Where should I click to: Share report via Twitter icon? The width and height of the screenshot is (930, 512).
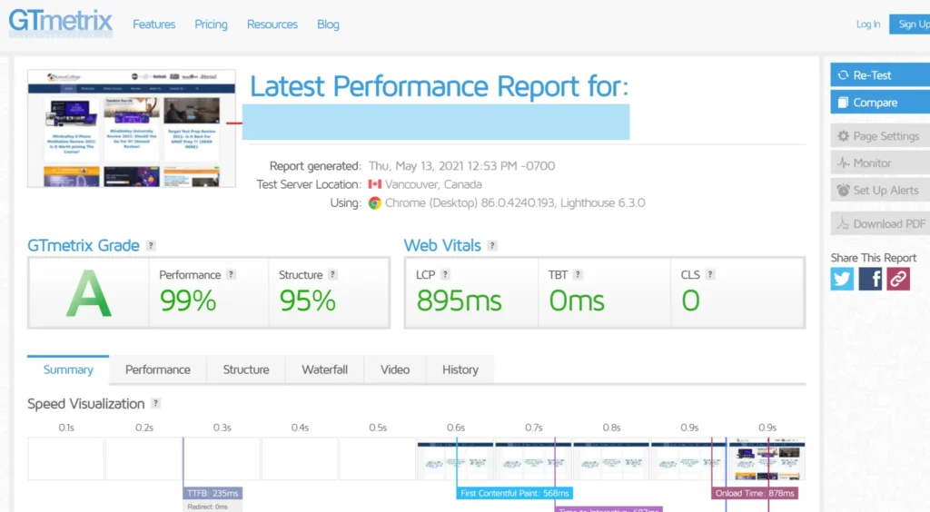point(842,279)
